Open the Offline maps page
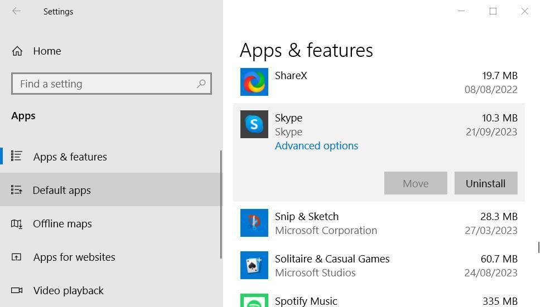The image size is (541, 307). click(110, 223)
